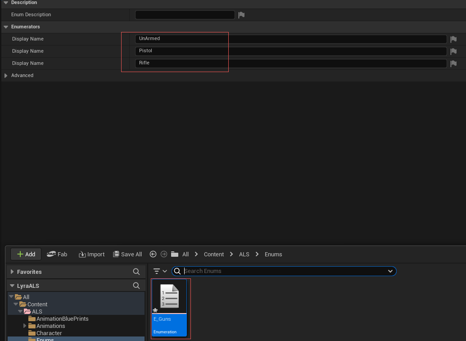The height and width of the screenshot is (341, 466).
Task: Edit the UnArmed display name field
Action: [291, 39]
